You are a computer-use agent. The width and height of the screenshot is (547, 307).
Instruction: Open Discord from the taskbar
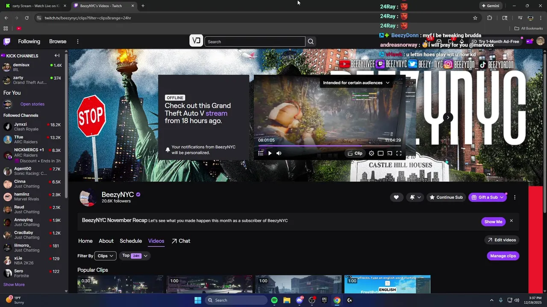299,300
